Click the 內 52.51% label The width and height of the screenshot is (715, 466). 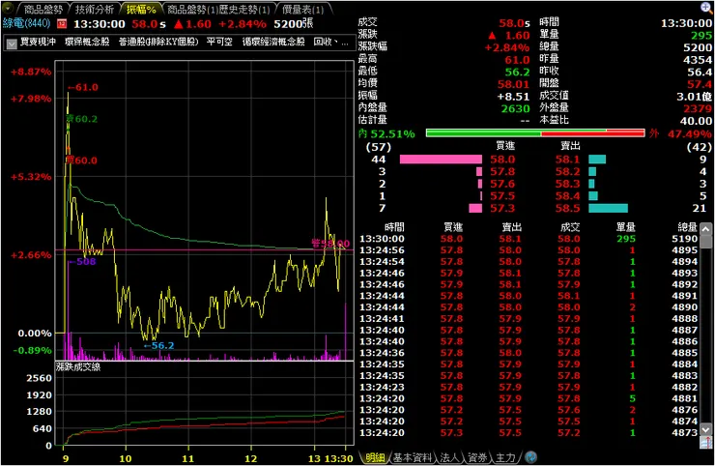click(386, 133)
